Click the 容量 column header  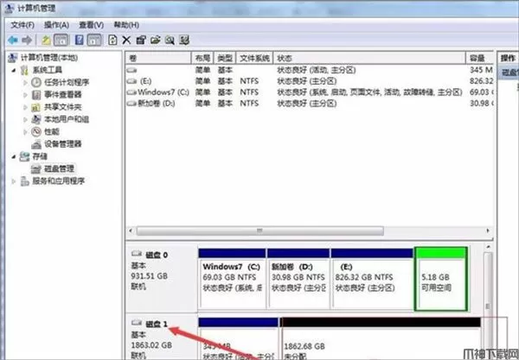pos(479,58)
